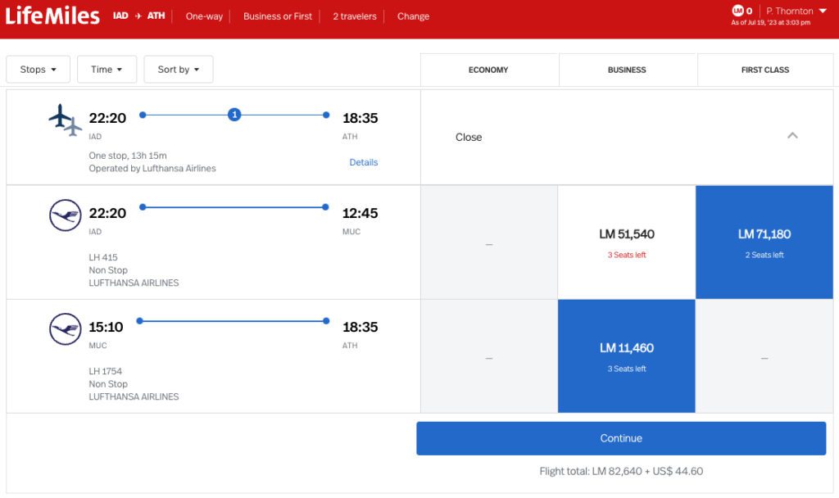This screenshot has width=839, height=498.
Task: Click the MUC arrival endpoint dot on LH 415 route
Action: pyautogui.click(x=325, y=207)
